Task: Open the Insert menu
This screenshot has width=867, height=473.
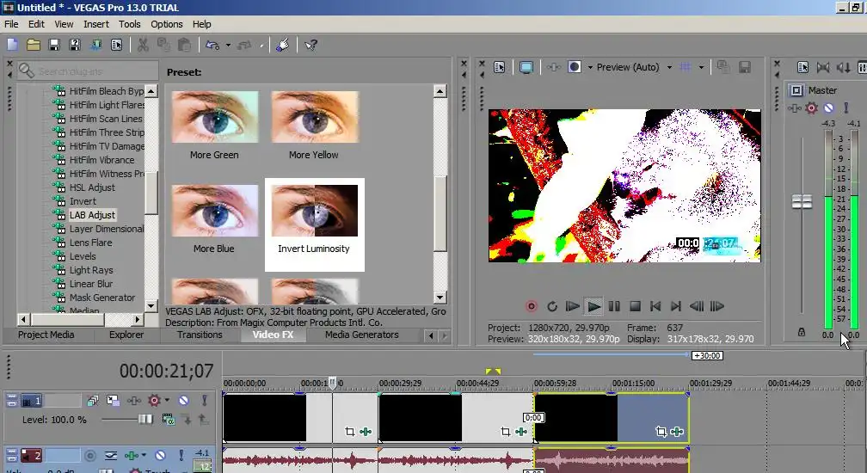Action: click(x=96, y=24)
